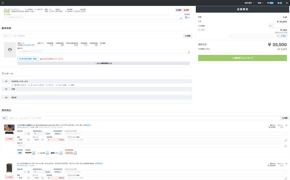Image resolution: width=290 pixels, height=180 pixels.
Task: Click the aucfan logo price lookup
Action: coord(41,153)
